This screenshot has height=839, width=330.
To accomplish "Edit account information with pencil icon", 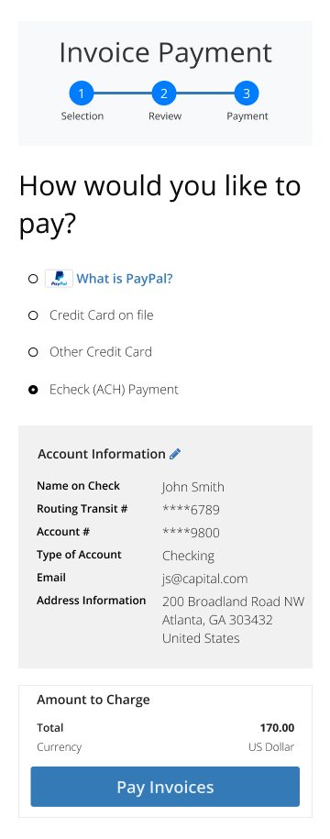I will (x=175, y=454).
